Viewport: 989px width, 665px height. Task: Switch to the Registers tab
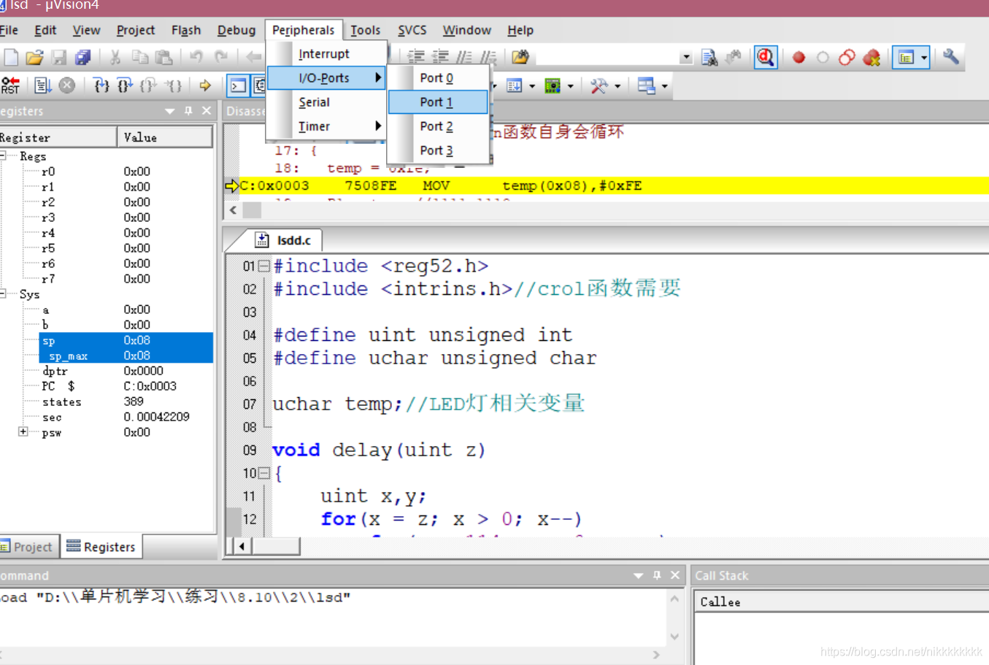(x=101, y=547)
